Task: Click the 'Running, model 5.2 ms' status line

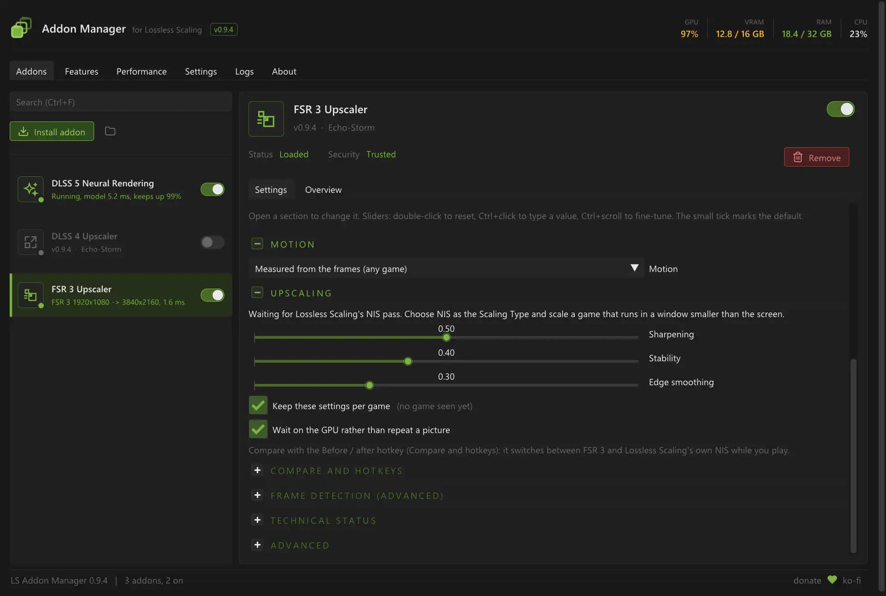Action: tap(116, 196)
